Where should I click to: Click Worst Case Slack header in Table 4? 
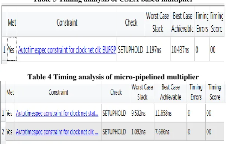click(x=142, y=92)
